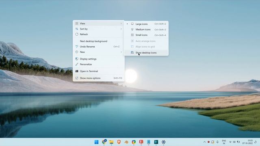Open the dark teal app icon in taskbar
The width and height of the screenshot is (260, 146).
coord(156,142)
